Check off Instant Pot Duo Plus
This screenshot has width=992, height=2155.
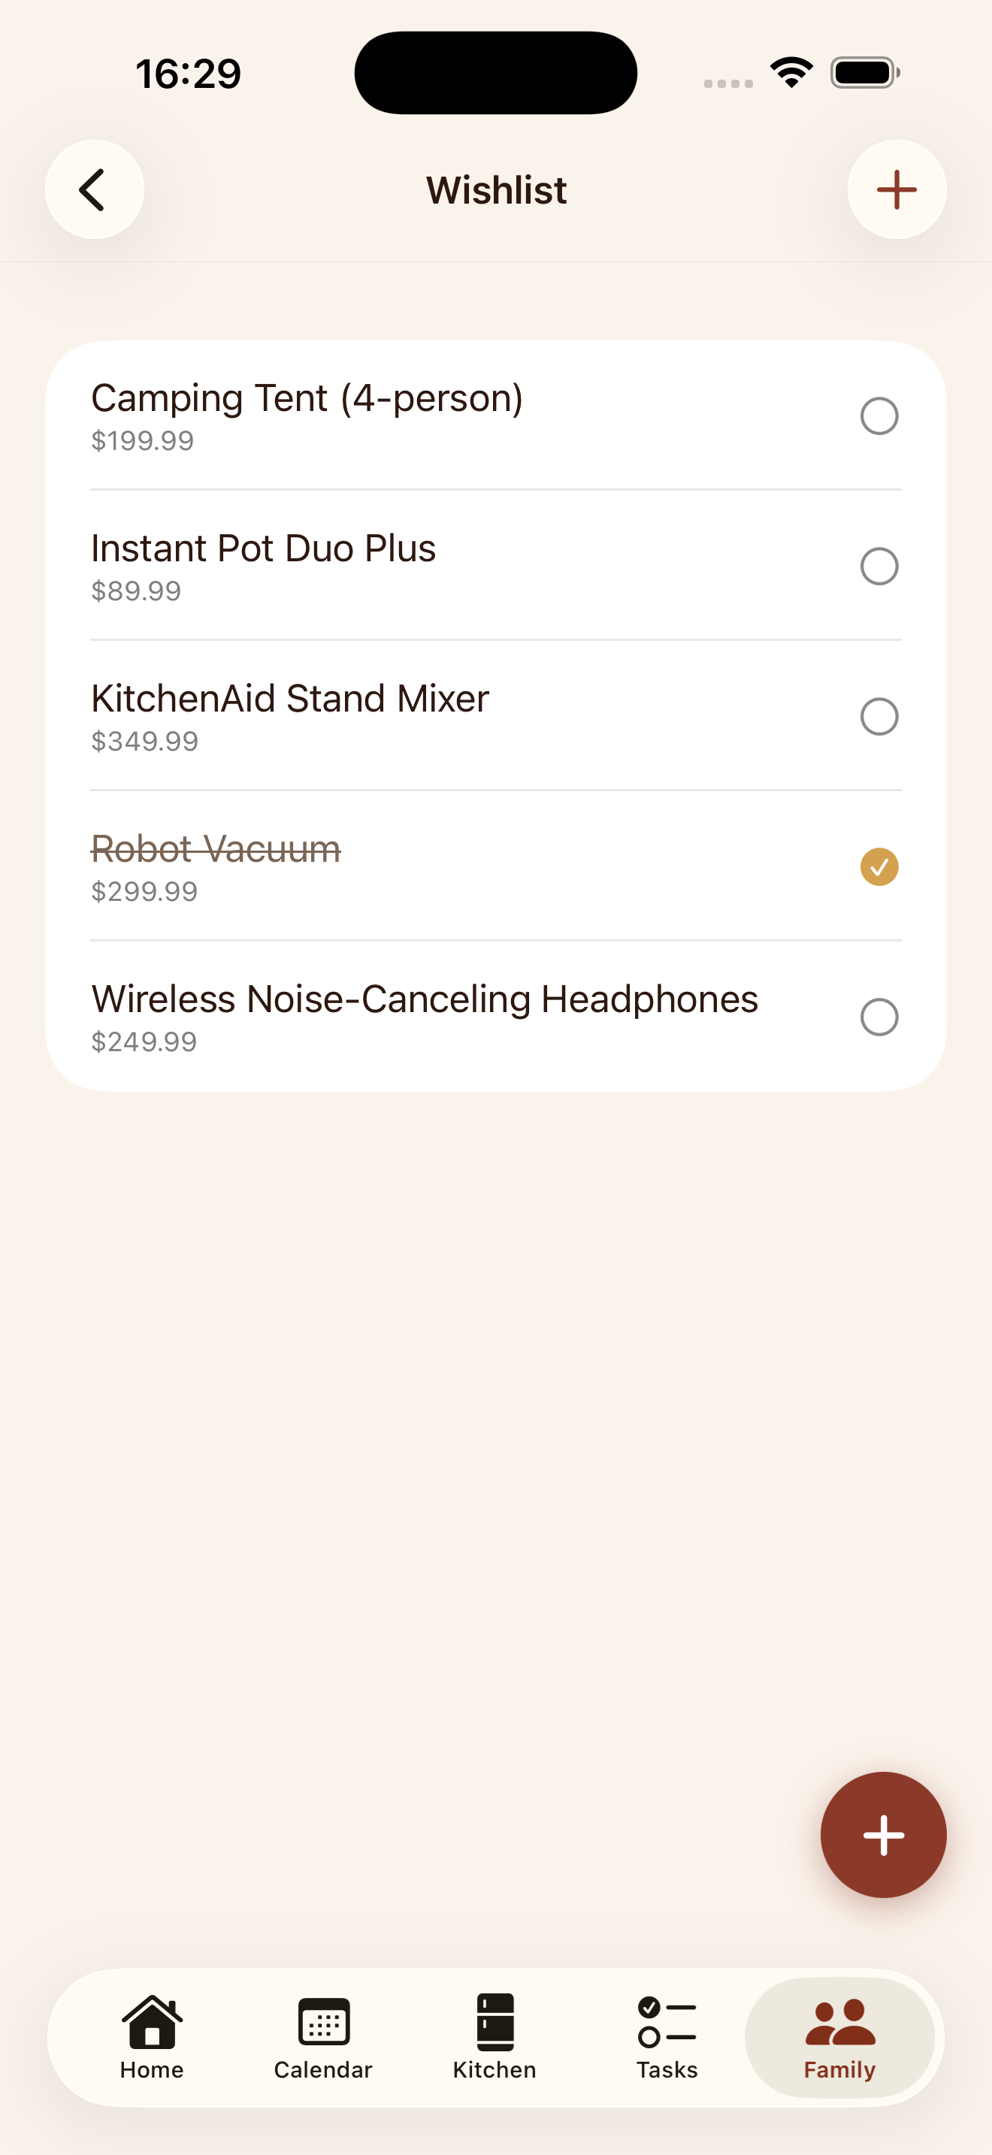pyautogui.click(x=879, y=567)
